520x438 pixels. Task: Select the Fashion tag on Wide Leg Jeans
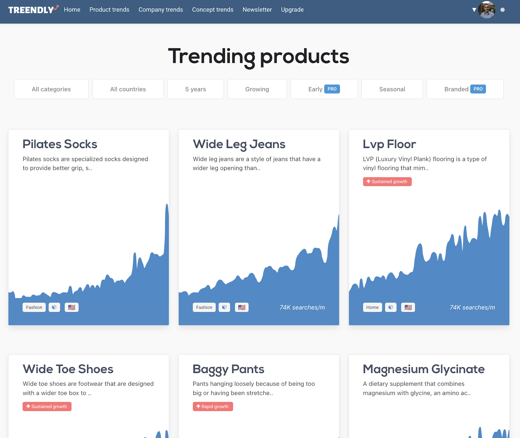click(204, 307)
